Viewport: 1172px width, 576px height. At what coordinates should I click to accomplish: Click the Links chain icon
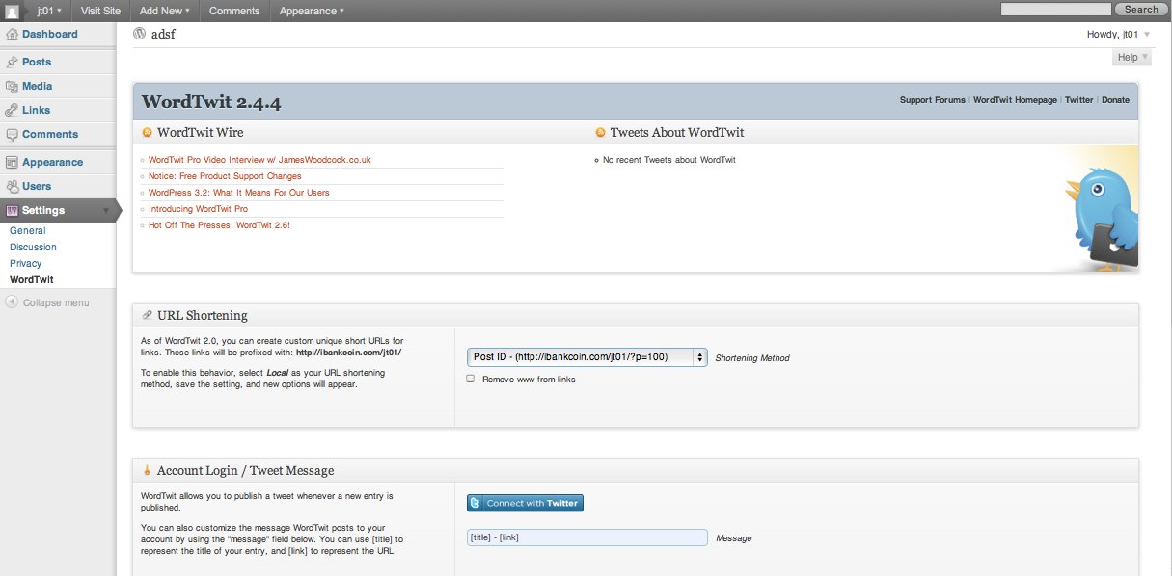click(x=12, y=110)
